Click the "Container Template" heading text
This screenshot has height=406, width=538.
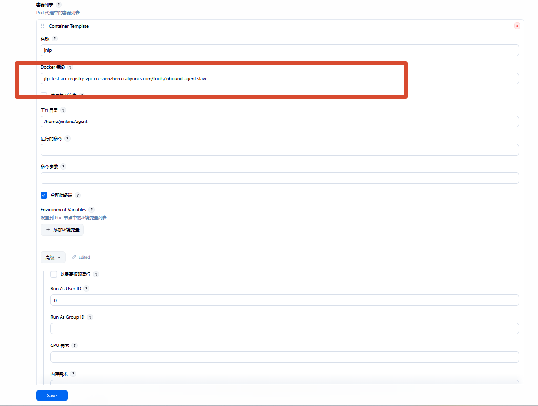click(x=69, y=26)
